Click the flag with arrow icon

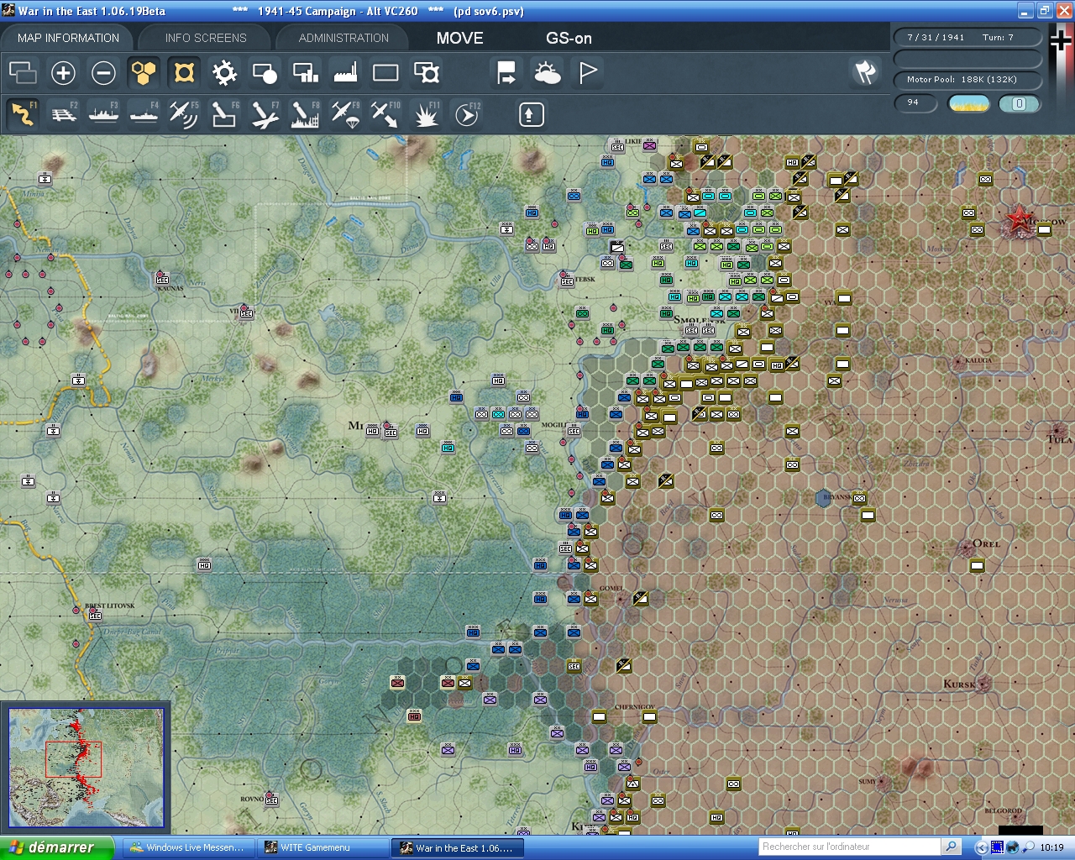point(506,73)
